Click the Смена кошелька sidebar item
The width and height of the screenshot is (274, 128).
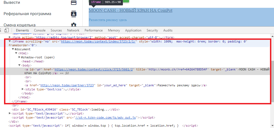click(x=20, y=25)
